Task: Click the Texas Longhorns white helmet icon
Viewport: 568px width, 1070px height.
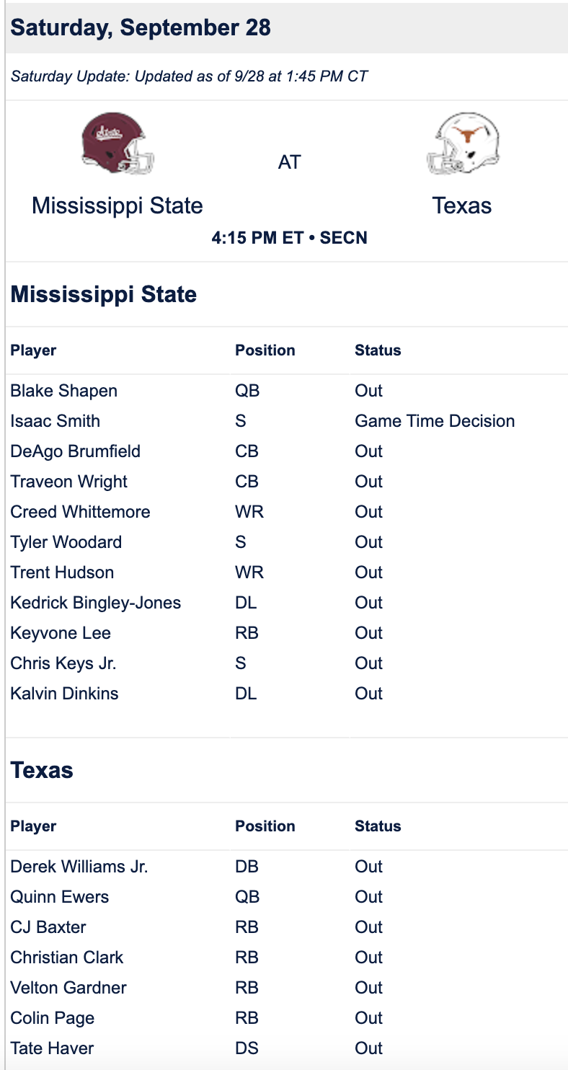Action: (462, 143)
